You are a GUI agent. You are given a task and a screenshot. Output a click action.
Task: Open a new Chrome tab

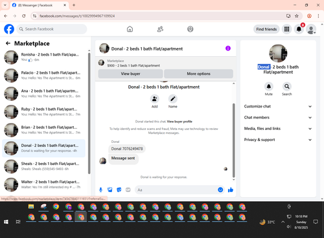(74, 5)
